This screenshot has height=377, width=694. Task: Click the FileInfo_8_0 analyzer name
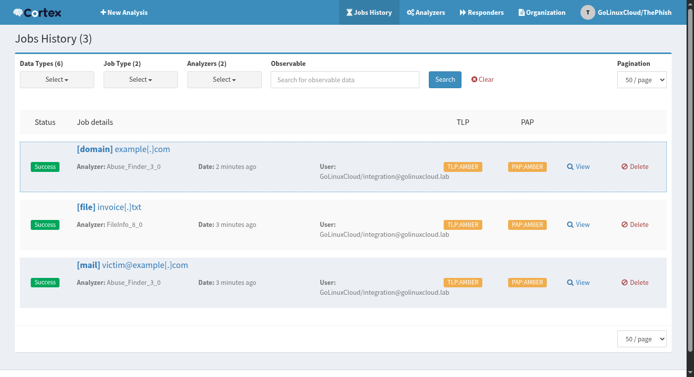tap(124, 225)
